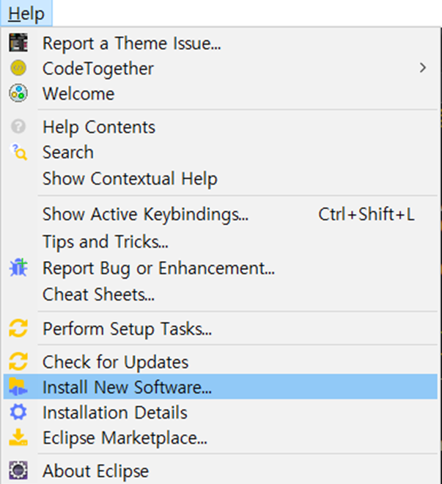Click the Install New Software icon
The width and height of the screenshot is (442, 484).
[x=18, y=388]
